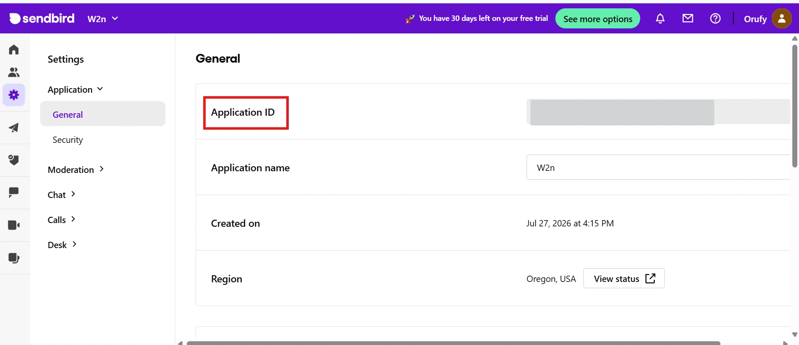Open the Desk sidebar icon

coord(14,258)
